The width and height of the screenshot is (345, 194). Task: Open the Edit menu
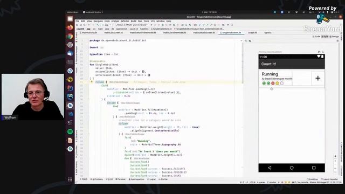pyautogui.click(x=83, y=21)
